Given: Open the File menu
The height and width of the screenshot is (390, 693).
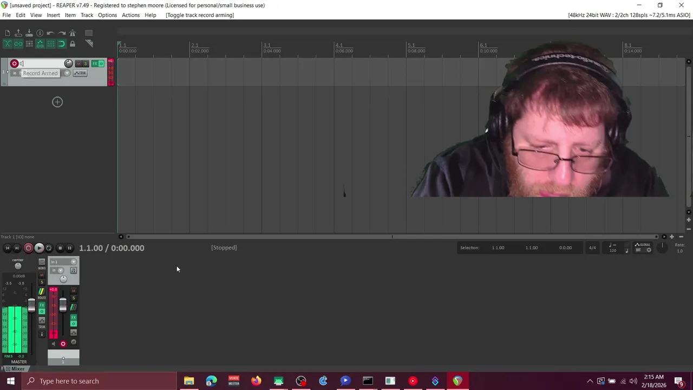Looking at the screenshot, I should point(6,15).
